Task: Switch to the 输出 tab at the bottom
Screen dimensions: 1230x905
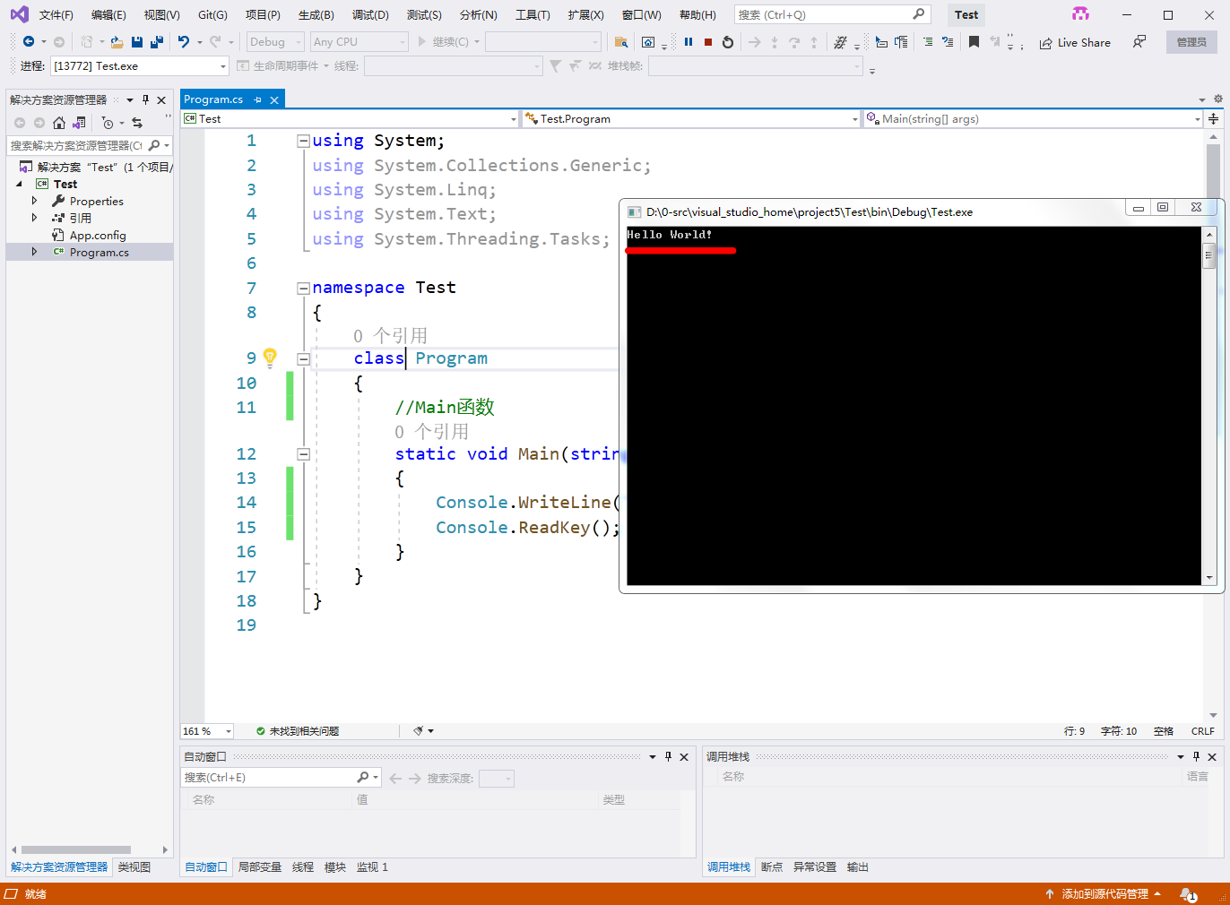Action: coord(856,866)
